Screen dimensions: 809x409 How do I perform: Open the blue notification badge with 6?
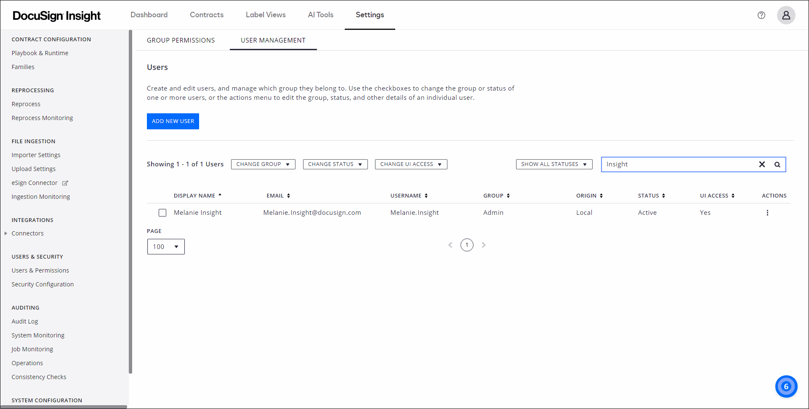tap(786, 386)
